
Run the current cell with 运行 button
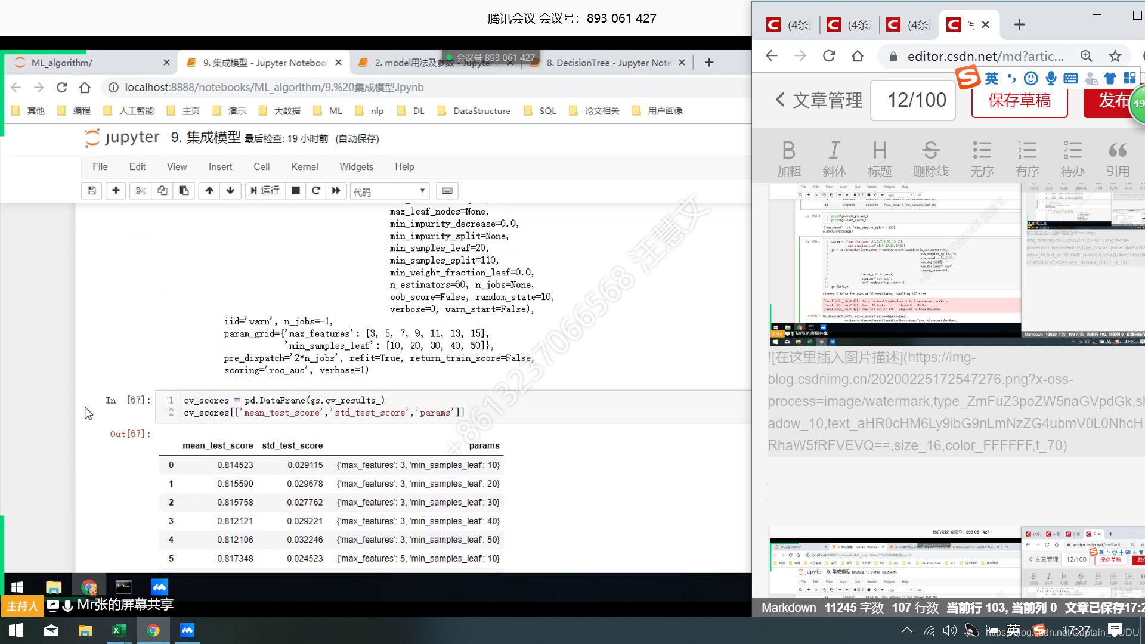pyautogui.click(x=265, y=191)
